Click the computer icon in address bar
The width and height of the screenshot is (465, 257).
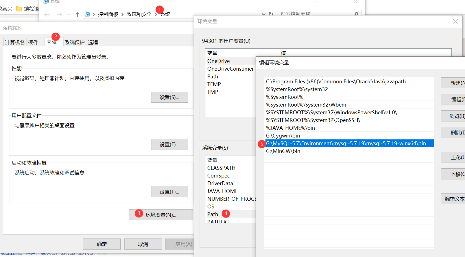88,14
